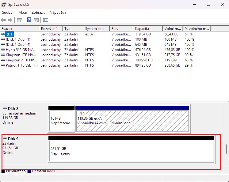
Task: Click the Disk 8 Vyměnitelné médium label
Action: click(20, 113)
